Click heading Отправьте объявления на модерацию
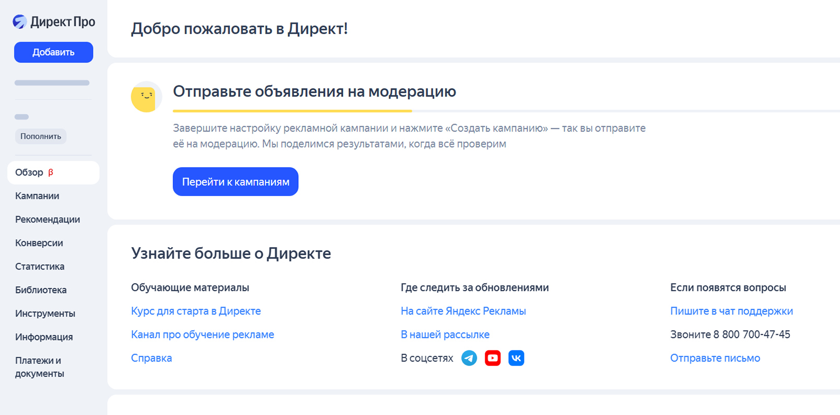The image size is (840, 415). [x=314, y=92]
